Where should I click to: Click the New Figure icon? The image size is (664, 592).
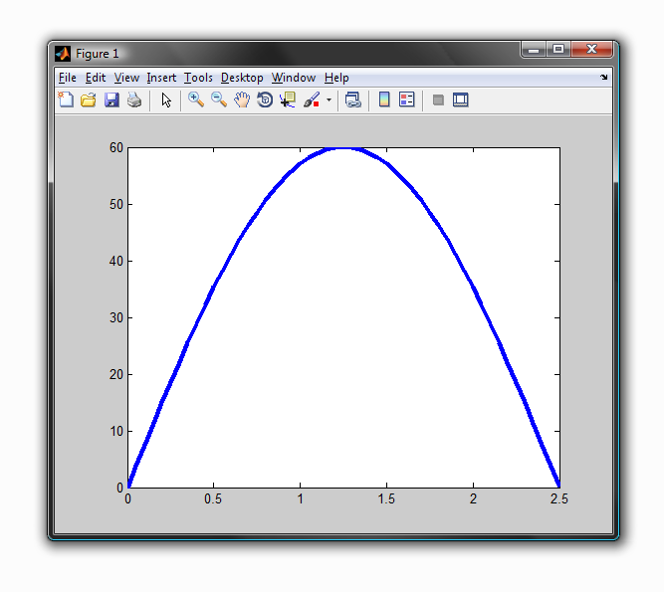(x=66, y=99)
